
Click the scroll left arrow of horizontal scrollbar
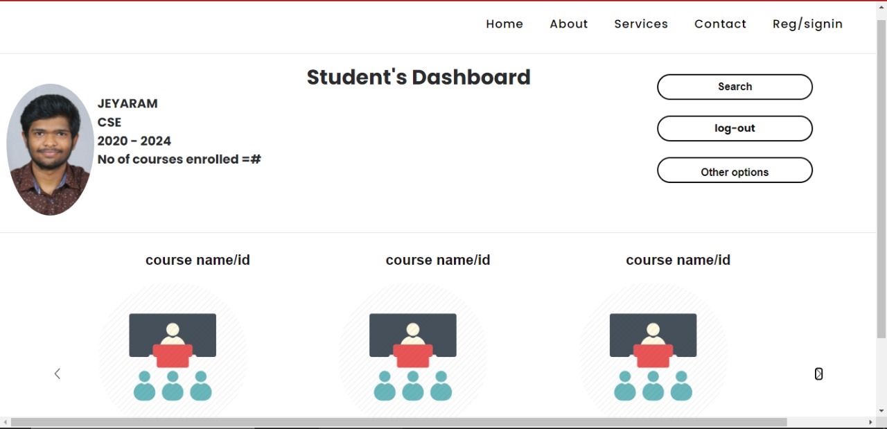pyautogui.click(x=6, y=422)
